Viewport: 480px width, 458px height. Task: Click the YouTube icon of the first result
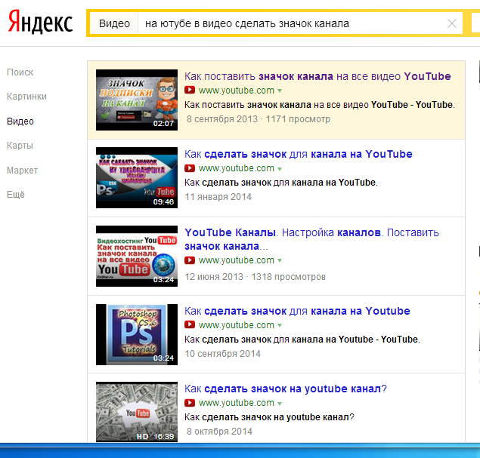click(x=190, y=90)
